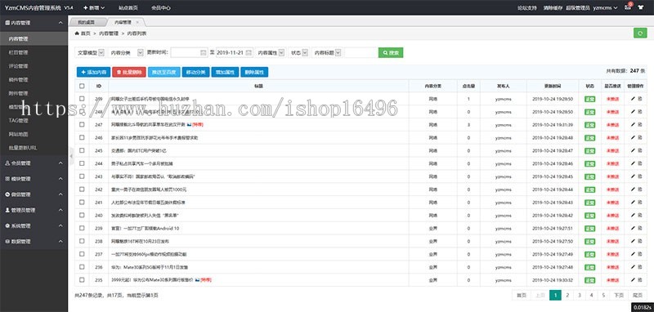
Task: Tick the checkbox for article ID 246
Action: (82, 137)
